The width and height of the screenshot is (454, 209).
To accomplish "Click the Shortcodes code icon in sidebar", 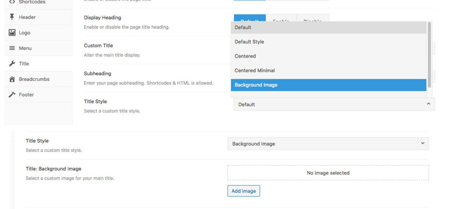I will [12, 2].
